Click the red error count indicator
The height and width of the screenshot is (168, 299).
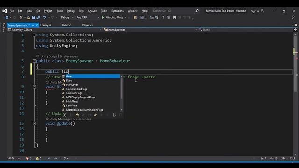28,158
